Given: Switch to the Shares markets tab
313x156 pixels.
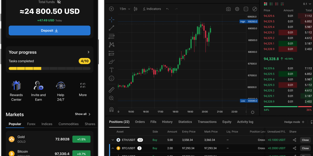Looking at the screenshot, I should pyautogui.click(x=90, y=124).
